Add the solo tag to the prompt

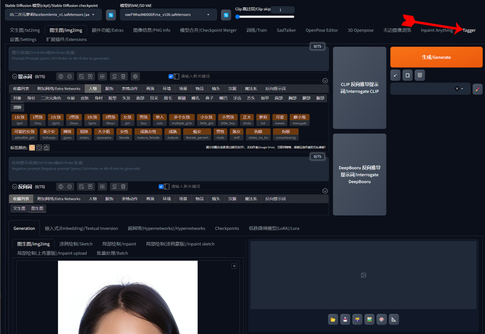pyautogui.click(x=159, y=120)
